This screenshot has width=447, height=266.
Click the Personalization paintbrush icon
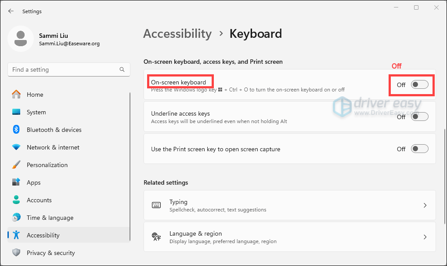coord(16,165)
